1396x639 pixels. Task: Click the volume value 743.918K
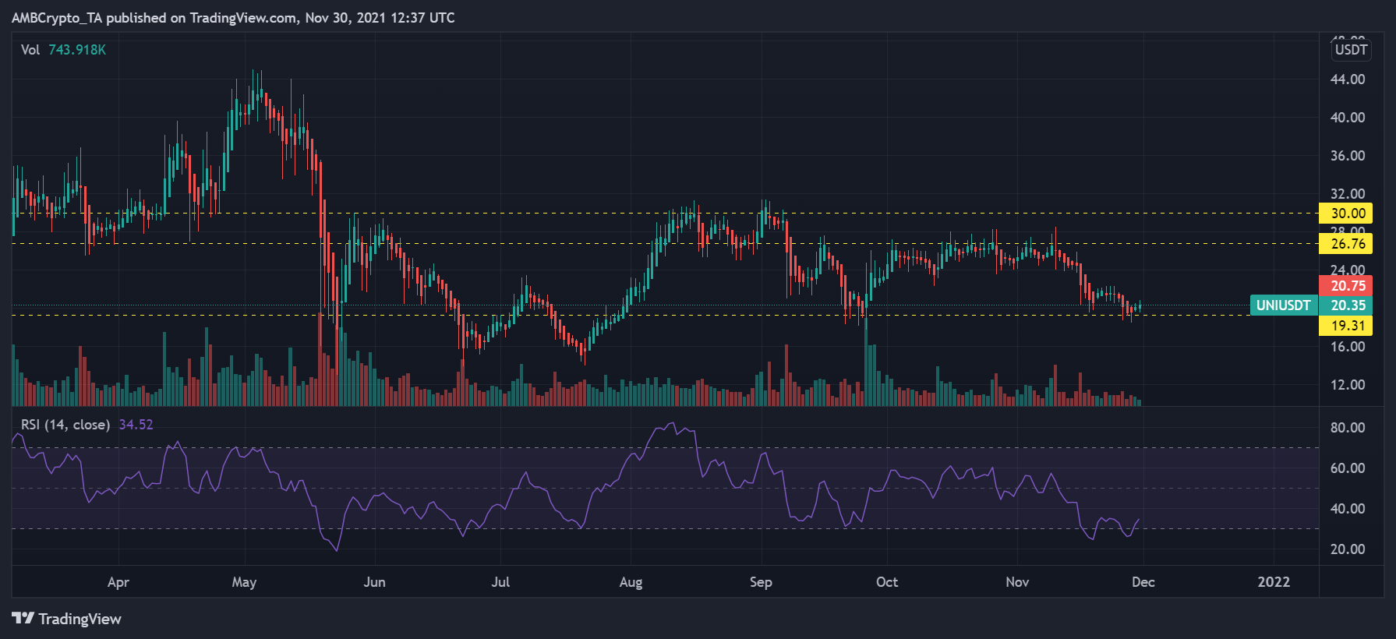pos(77,50)
